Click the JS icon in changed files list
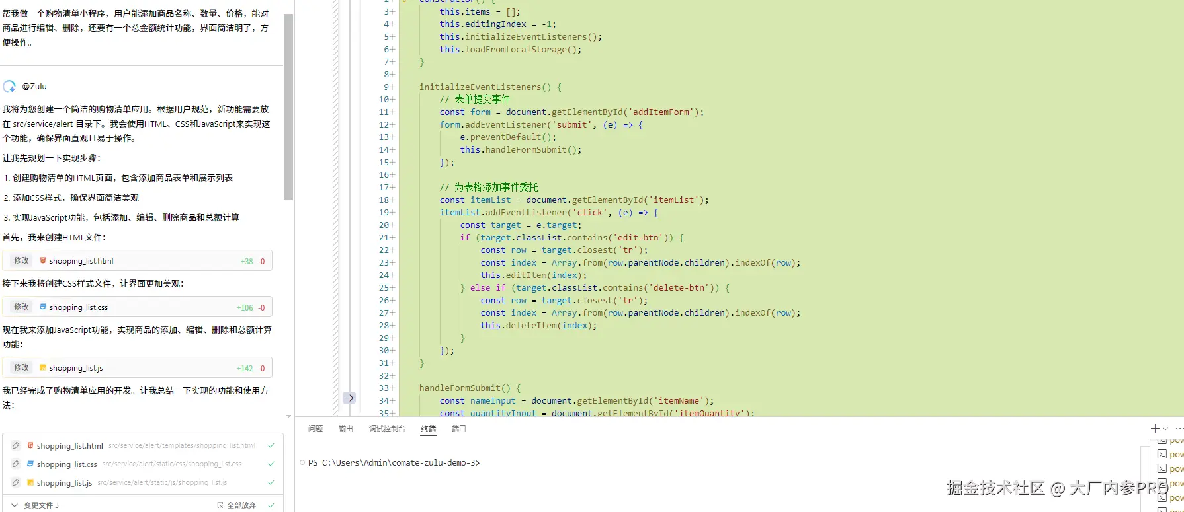Screen dimensions: 1184x512 pos(30,483)
